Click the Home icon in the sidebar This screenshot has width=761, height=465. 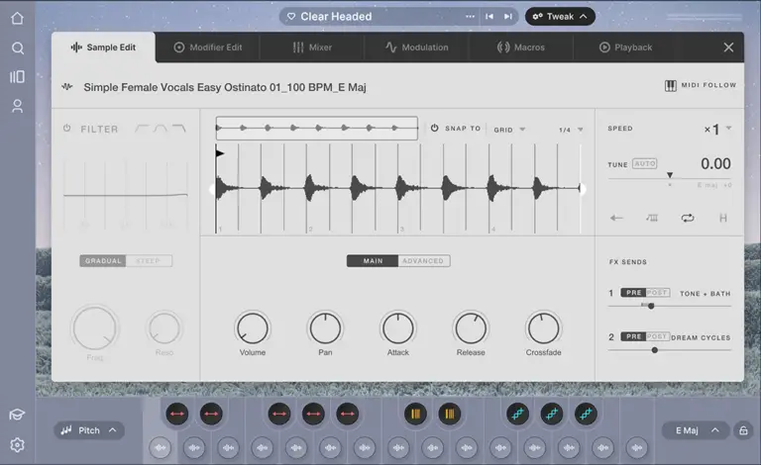point(17,18)
